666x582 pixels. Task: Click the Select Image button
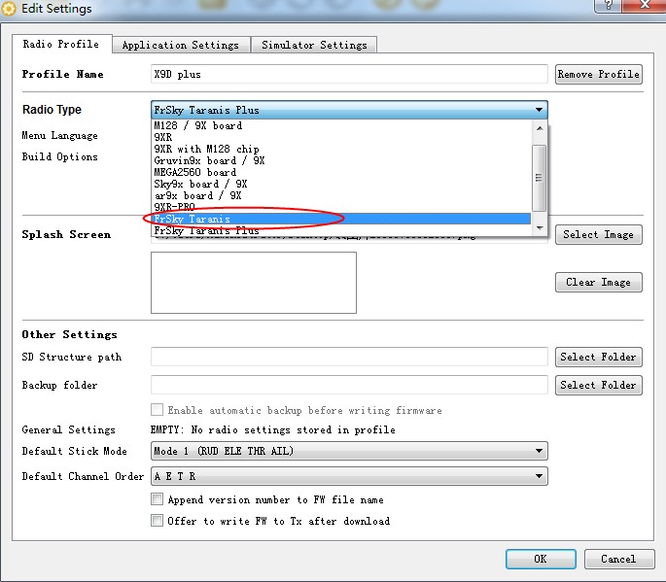(599, 235)
